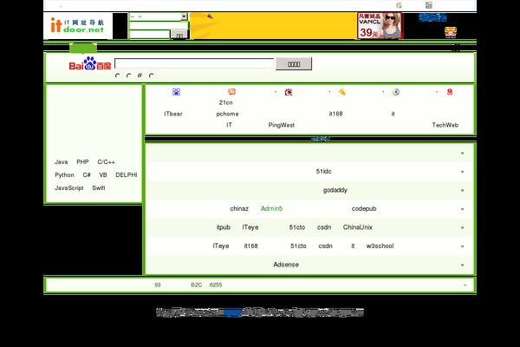Expand the ChinaUnix row with » arrow
520x347 pixels.
(x=462, y=227)
